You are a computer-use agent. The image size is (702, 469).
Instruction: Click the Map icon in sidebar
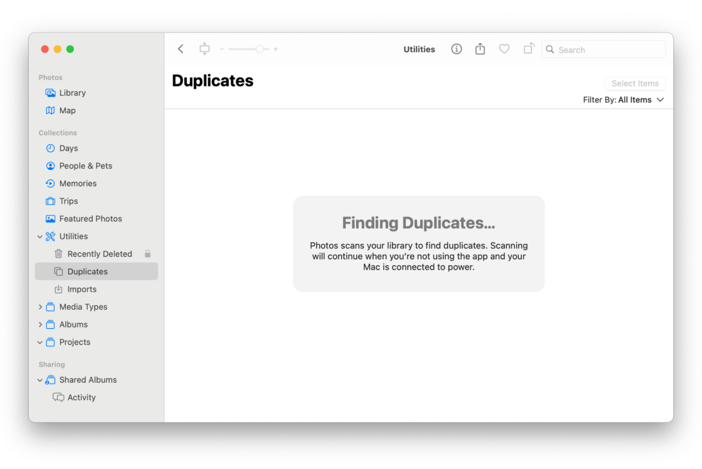pos(50,110)
